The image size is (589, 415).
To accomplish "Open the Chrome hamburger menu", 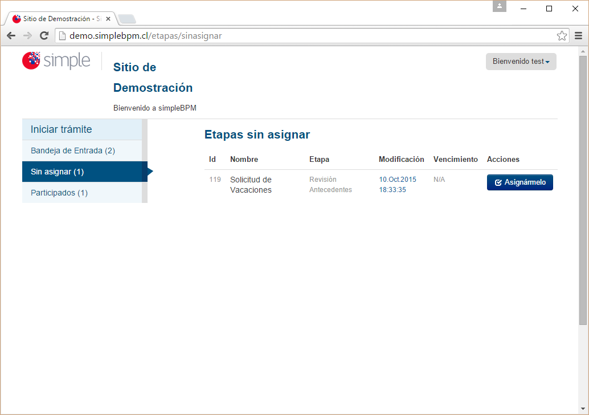I will pyautogui.click(x=579, y=36).
